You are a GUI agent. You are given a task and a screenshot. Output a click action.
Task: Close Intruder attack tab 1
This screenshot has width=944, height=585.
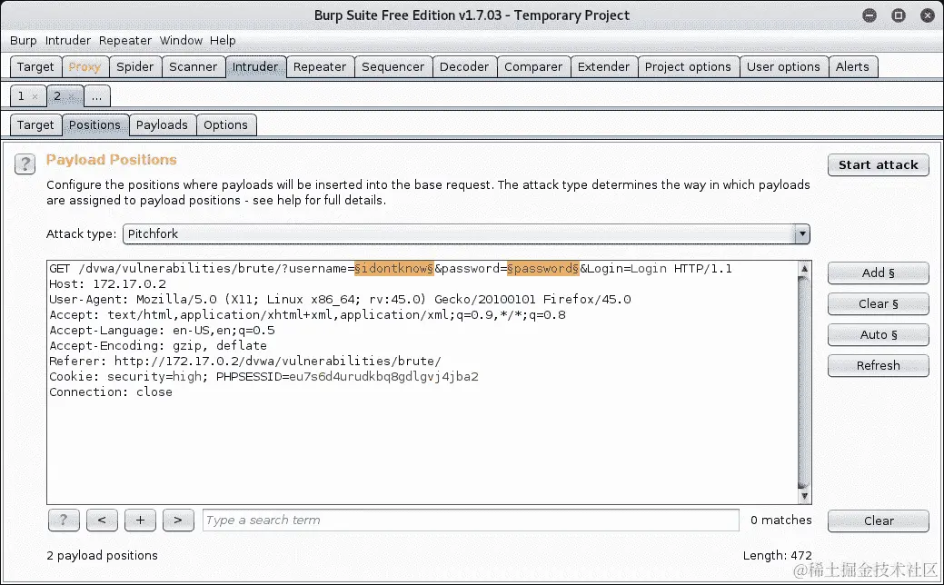(35, 96)
